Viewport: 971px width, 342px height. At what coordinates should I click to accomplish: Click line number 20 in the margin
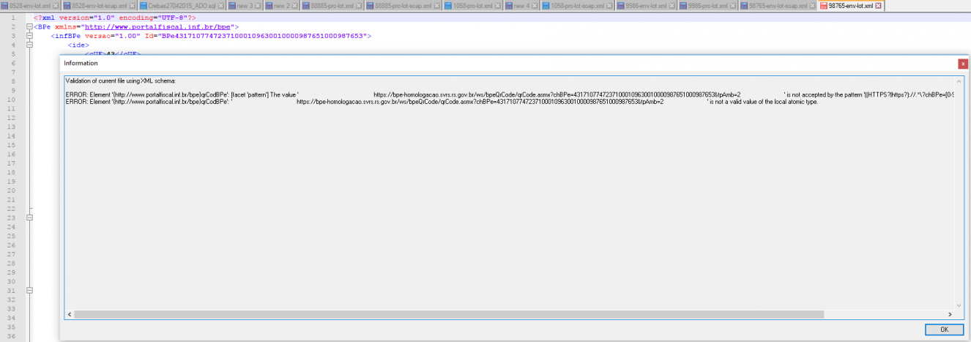[11, 190]
